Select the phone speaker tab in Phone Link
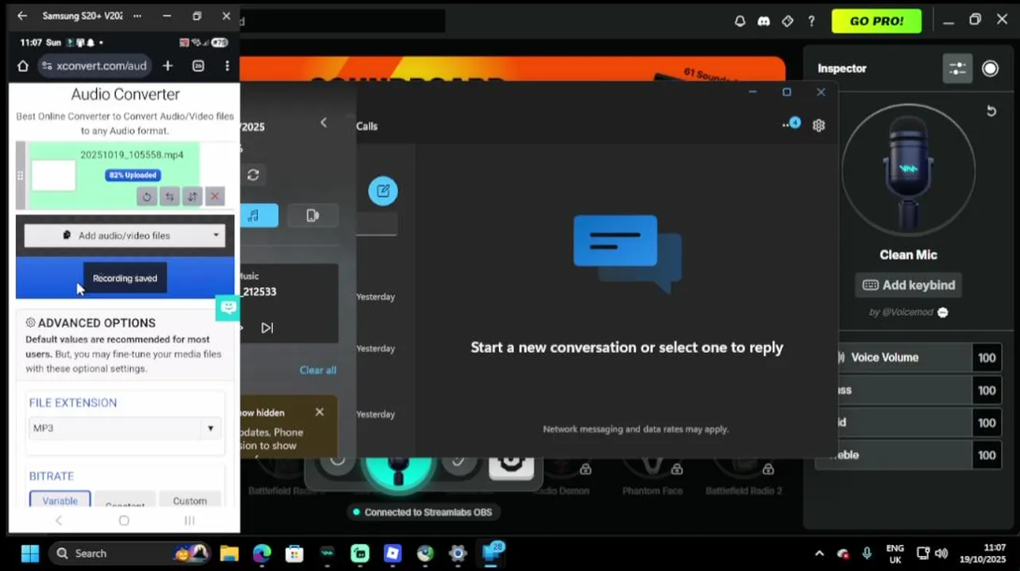The height and width of the screenshot is (571, 1020). coord(312,215)
